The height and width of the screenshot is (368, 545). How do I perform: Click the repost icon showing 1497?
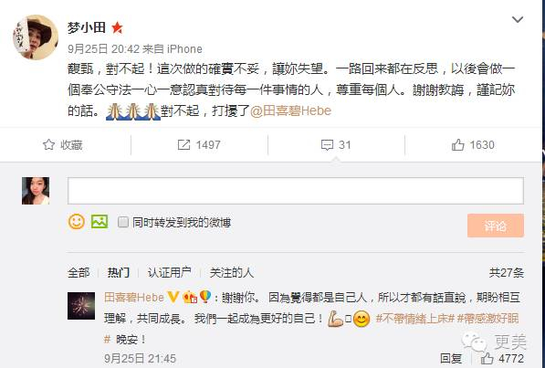[183, 144]
